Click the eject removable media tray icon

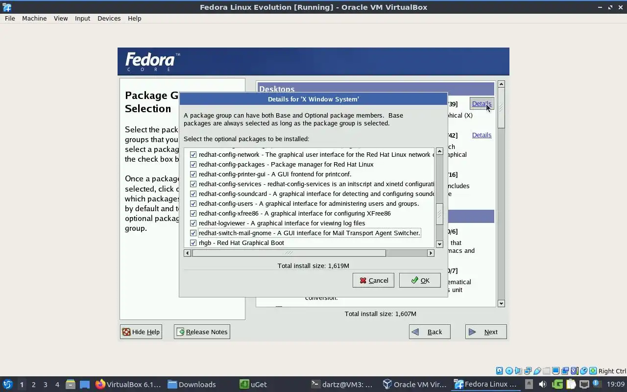pyautogui.click(x=529, y=384)
